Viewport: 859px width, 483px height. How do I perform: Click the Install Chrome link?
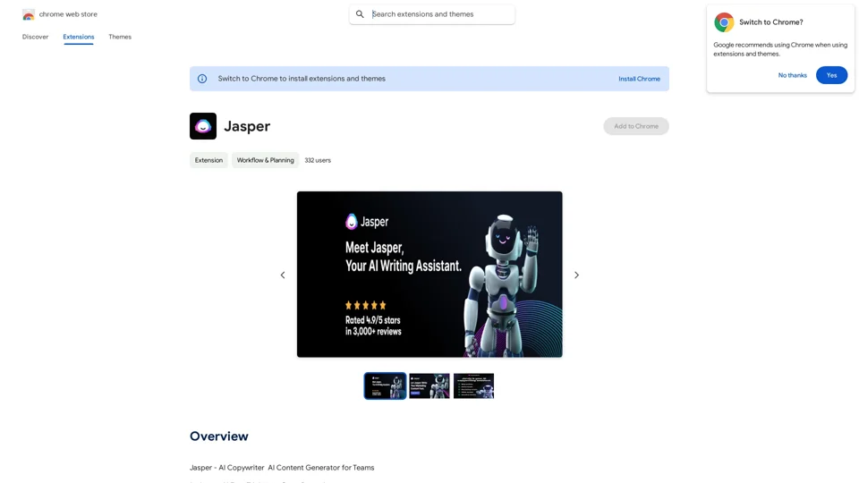click(x=639, y=79)
